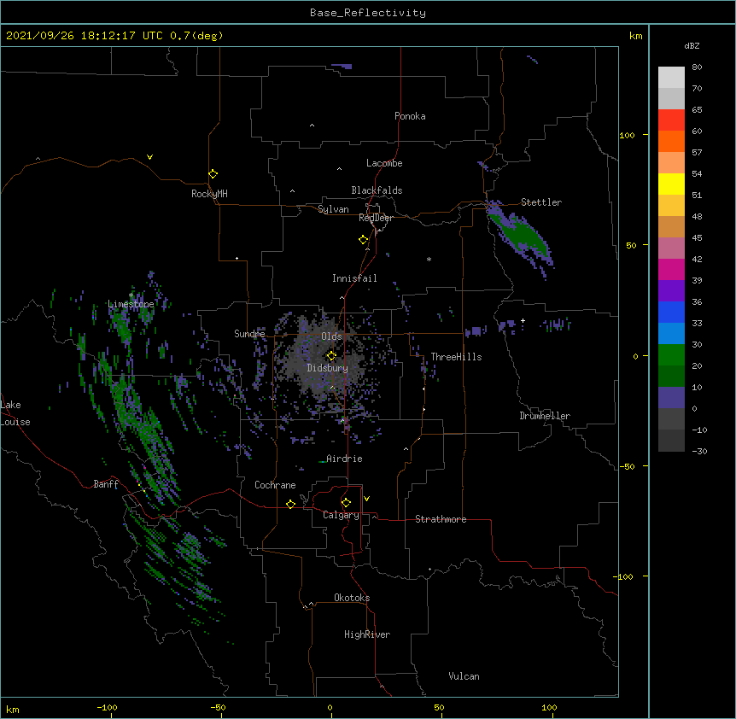The image size is (736, 719).
Task: Click the dBZ legend heading
Action: click(x=692, y=46)
